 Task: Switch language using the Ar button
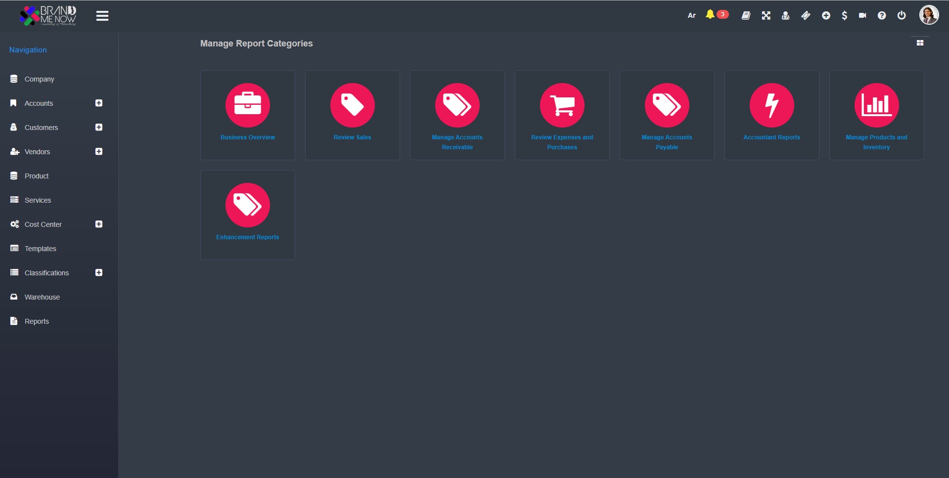click(691, 16)
